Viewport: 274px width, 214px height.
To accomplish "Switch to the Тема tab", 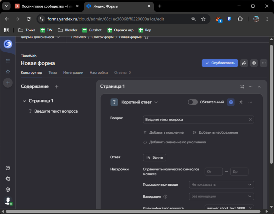I will pyautogui.click(x=53, y=72).
